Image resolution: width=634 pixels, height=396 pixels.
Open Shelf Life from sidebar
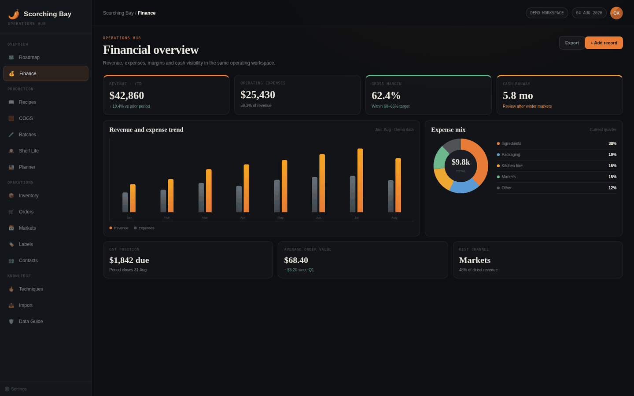point(46,151)
